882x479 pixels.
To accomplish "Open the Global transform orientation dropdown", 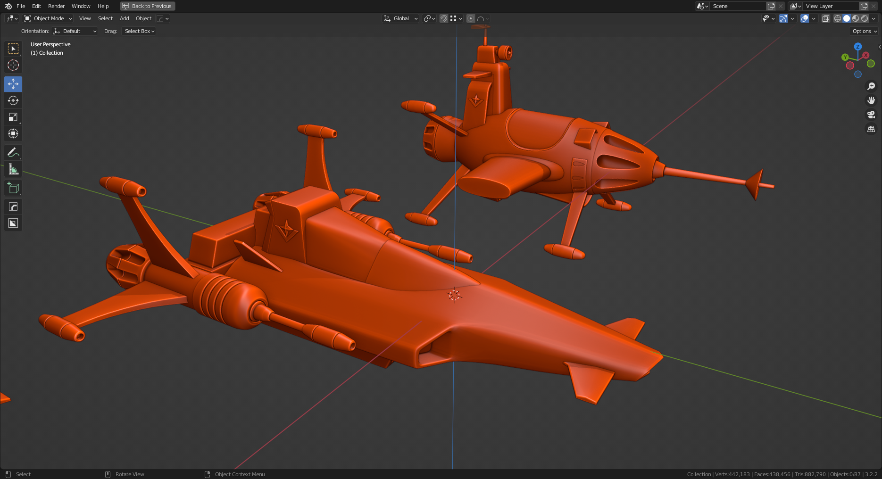I will click(401, 18).
